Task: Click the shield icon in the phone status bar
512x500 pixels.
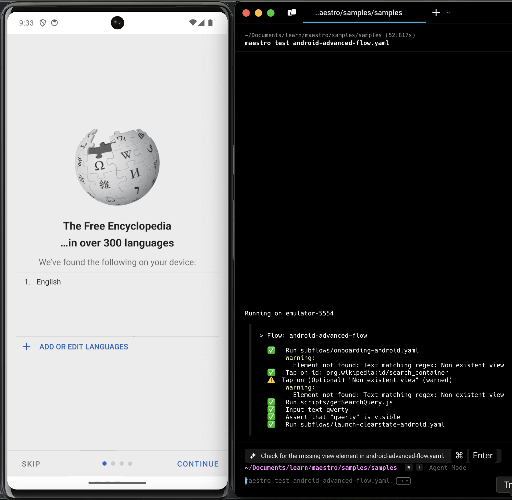Action: 43,23
